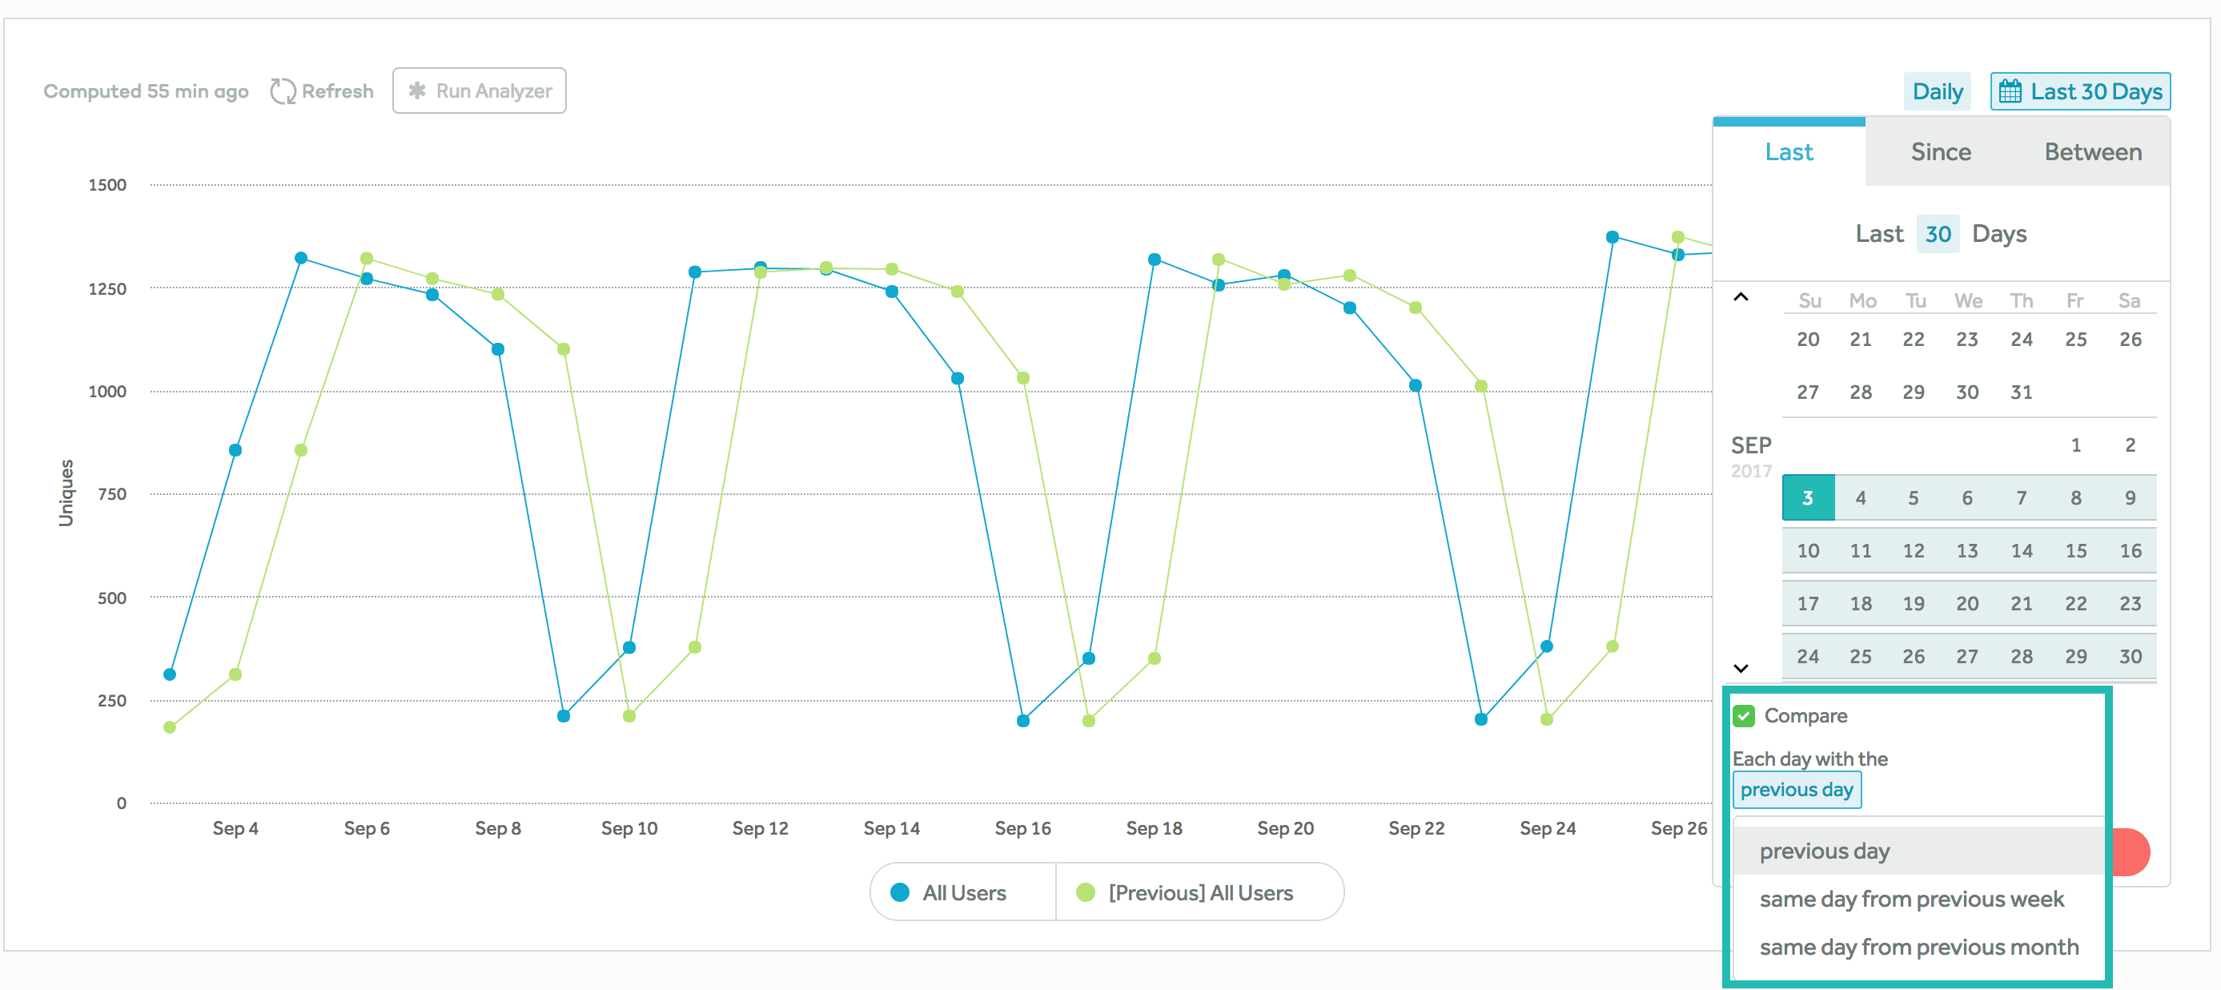This screenshot has width=2221, height=990.
Task: Click the Run Analyzer button
Action: click(x=479, y=91)
